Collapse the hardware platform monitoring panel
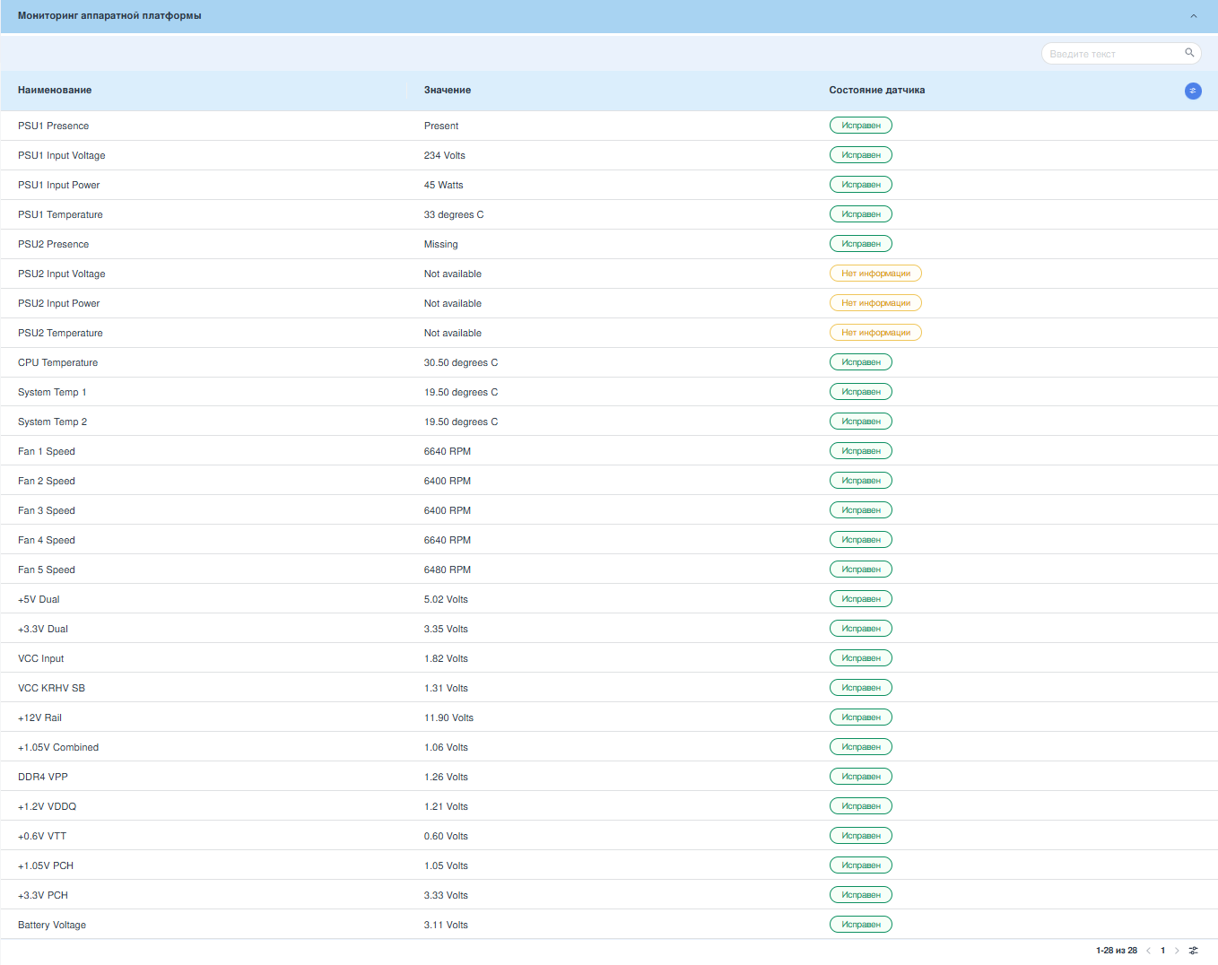 pos(1193,16)
